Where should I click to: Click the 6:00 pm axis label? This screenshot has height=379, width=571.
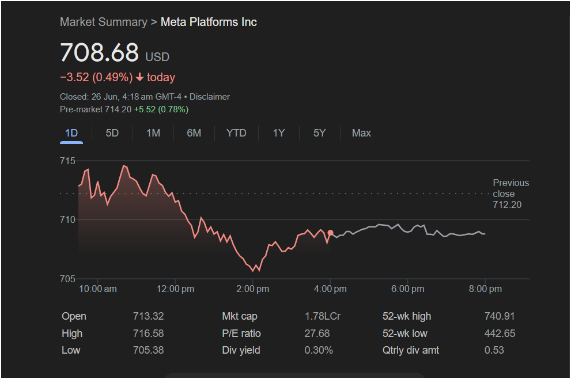408,289
